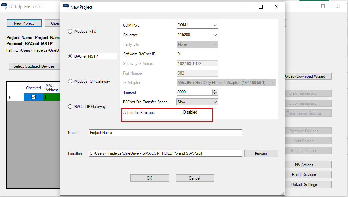The image size is (348, 197).
Task: Close the New Project dialog window
Action: 277,7
